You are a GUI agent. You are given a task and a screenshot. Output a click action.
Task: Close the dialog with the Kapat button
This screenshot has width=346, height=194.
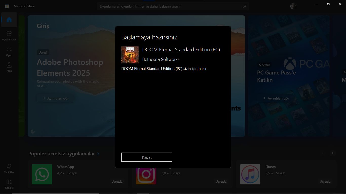pos(147,157)
